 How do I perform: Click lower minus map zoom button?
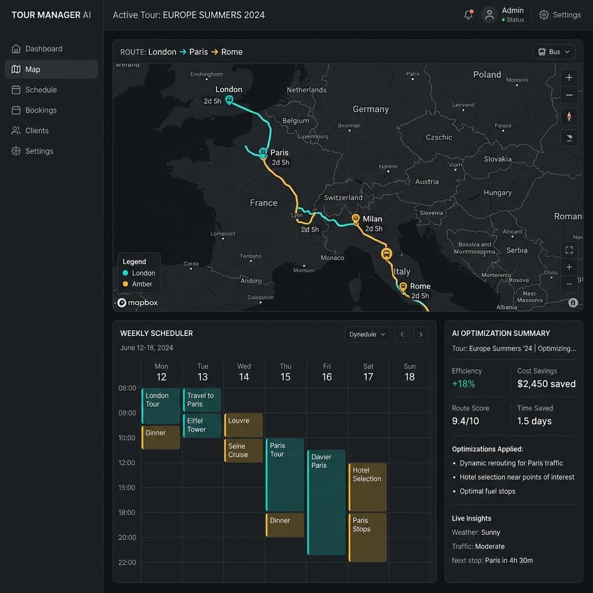[x=569, y=284]
